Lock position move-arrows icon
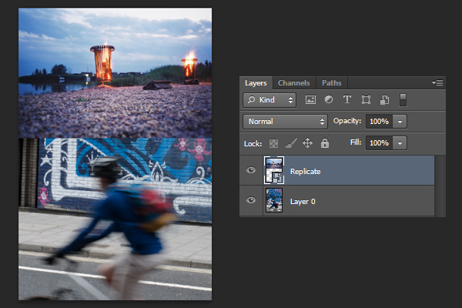Image resolution: width=462 pixels, height=308 pixels. 307,143
